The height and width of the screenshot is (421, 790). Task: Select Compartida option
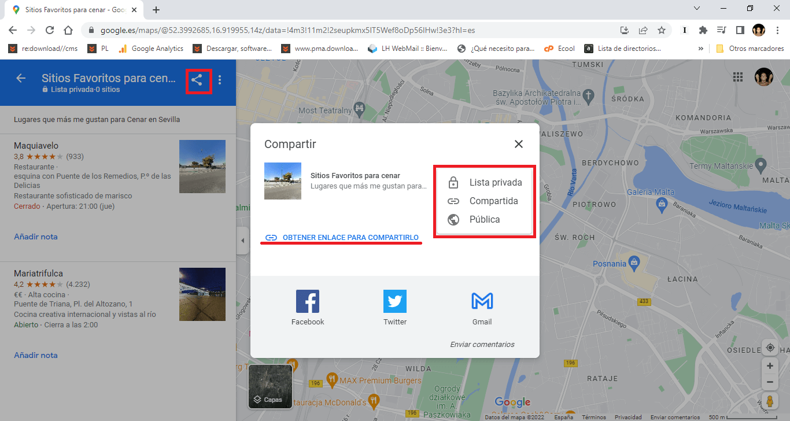tap(485, 201)
